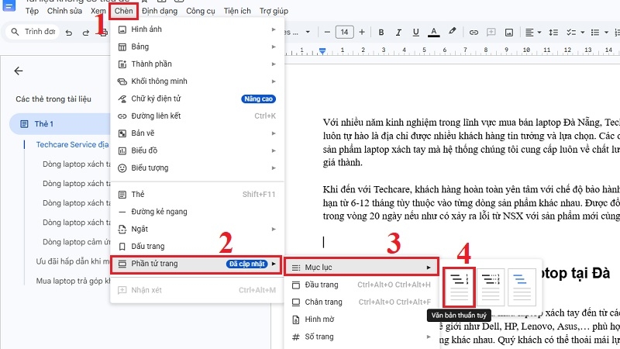Expand the Bảng submenu
Viewport: 620px width, 349px height.
pyautogui.click(x=197, y=47)
